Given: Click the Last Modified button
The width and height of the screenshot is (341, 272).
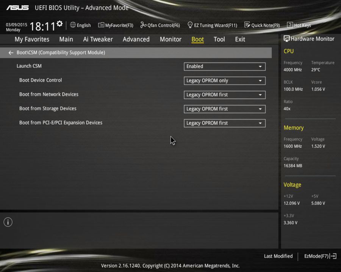Looking at the screenshot, I should pyautogui.click(x=278, y=256).
